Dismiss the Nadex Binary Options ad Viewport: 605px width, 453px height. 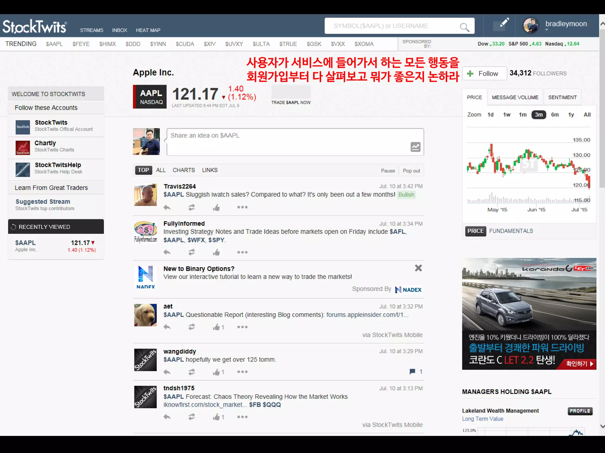[418, 268]
